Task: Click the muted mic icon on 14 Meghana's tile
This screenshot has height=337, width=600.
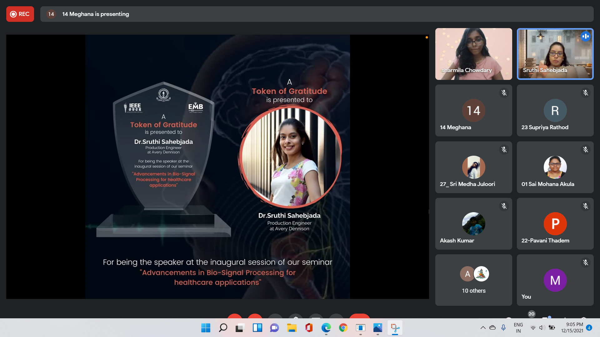Action: click(504, 93)
